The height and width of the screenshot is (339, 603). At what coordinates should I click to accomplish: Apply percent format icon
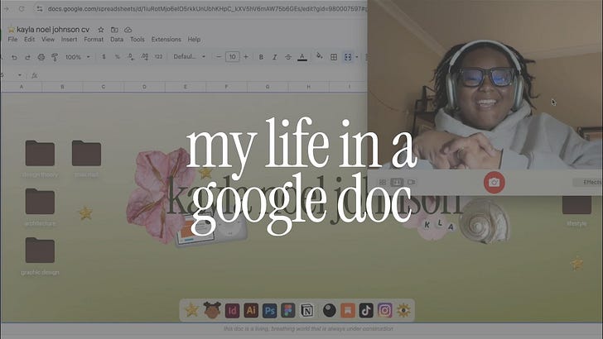pyautogui.click(x=118, y=57)
